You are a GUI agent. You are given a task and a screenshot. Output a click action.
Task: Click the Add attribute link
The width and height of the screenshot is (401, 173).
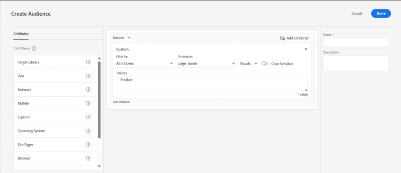click(121, 102)
